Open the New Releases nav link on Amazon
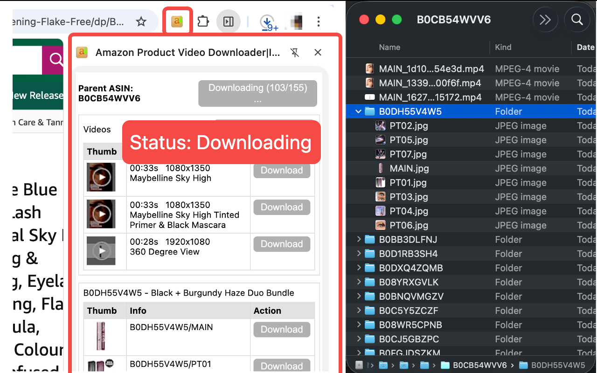This screenshot has width=597, height=373. (38, 96)
